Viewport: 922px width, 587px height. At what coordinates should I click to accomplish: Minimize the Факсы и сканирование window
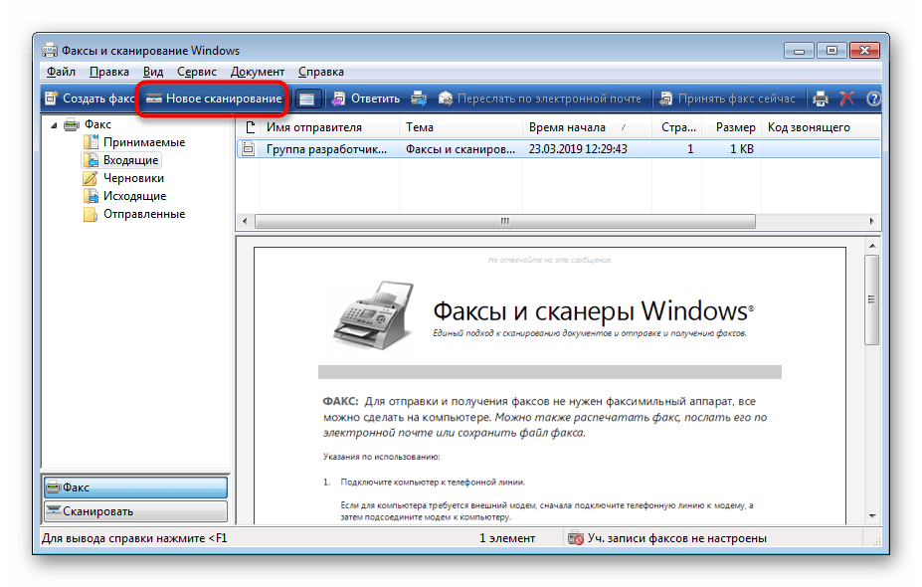pyautogui.click(x=798, y=51)
